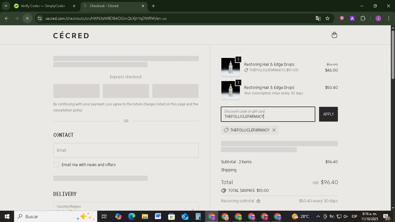Open the Chrome three-dot menu
The image size is (395, 222).
pyautogui.click(x=389, y=18)
